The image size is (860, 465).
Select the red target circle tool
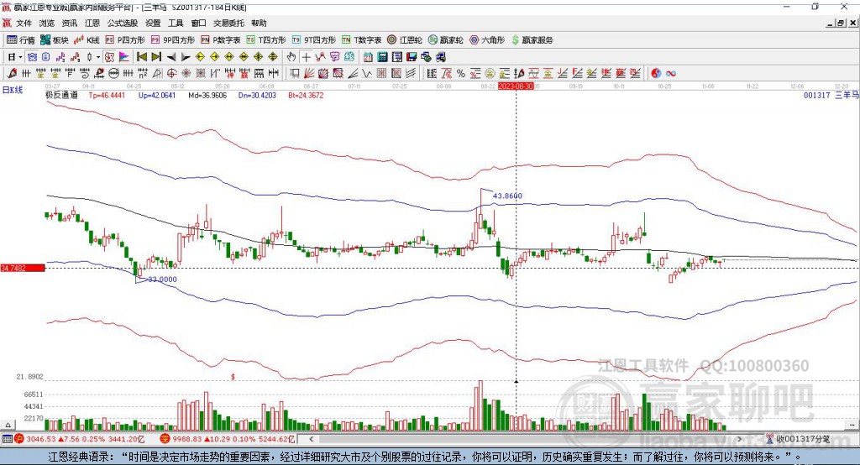(x=171, y=74)
